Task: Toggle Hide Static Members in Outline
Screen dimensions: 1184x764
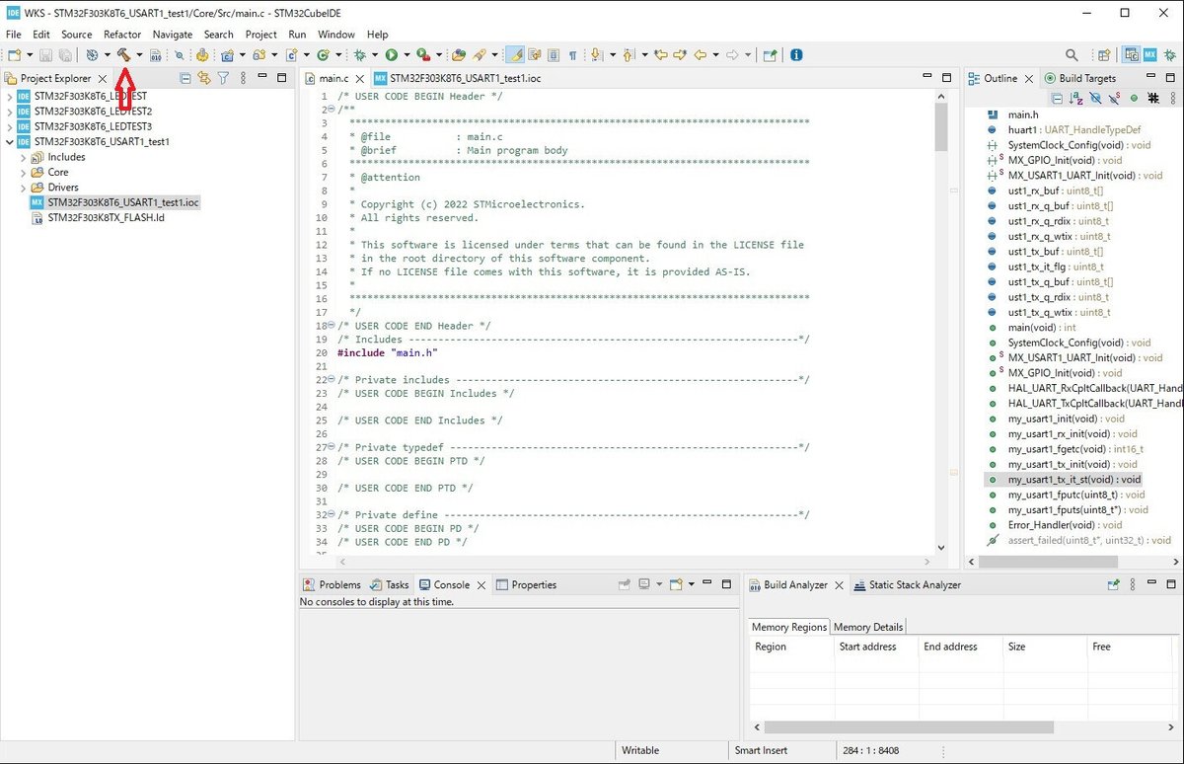Action: pyautogui.click(x=1115, y=98)
